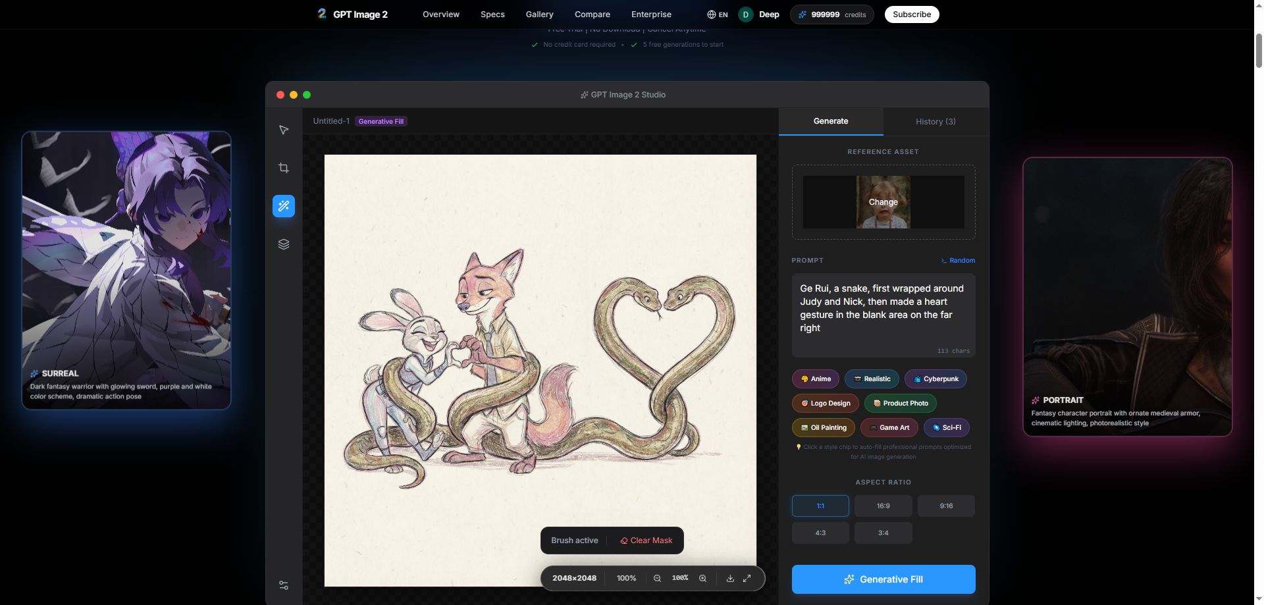The width and height of the screenshot is (1264, 605).
Task: Apply the Oil Painting style chip
Action: 824,428
